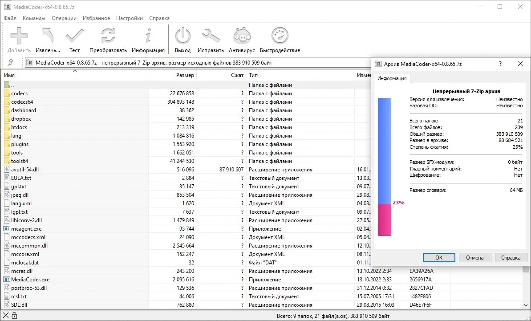Select the Информация tab in dialog

click(392, 78)
